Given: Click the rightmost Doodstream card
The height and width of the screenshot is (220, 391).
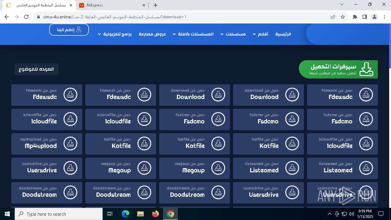Looking at the screenshot, I should 195,193.
